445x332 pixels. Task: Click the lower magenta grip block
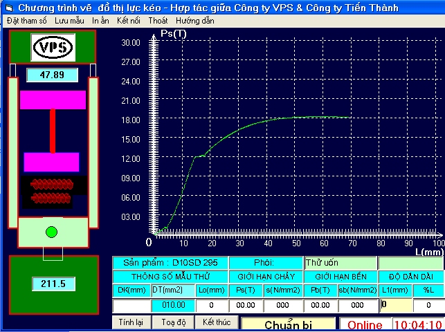click(51, 162)
